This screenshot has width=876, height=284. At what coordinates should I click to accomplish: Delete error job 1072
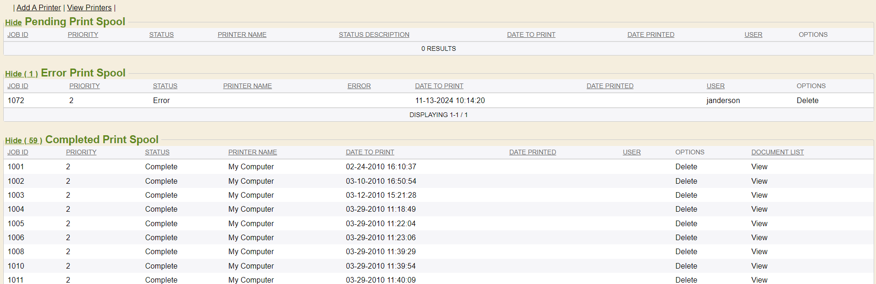coord(807,100)
